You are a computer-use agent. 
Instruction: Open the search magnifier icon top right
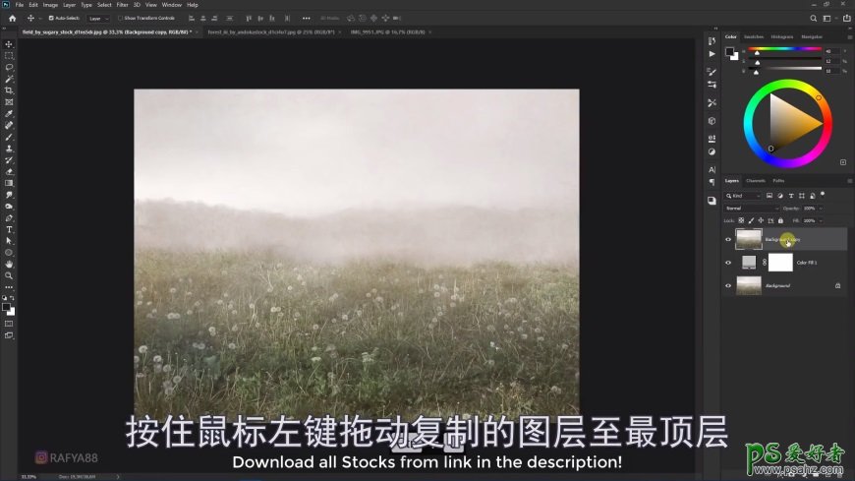(x=813, y=18)
